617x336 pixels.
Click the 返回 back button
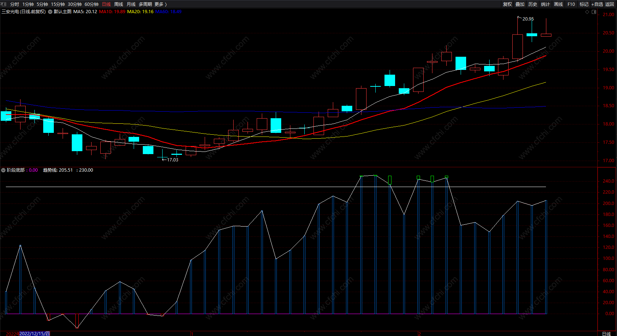(610, 4)
